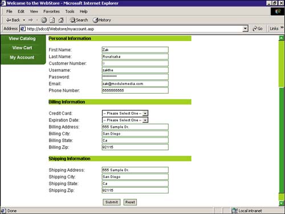Click the page icon in address bar
Viewport: 285px width, 214px height.
[23, 29]
